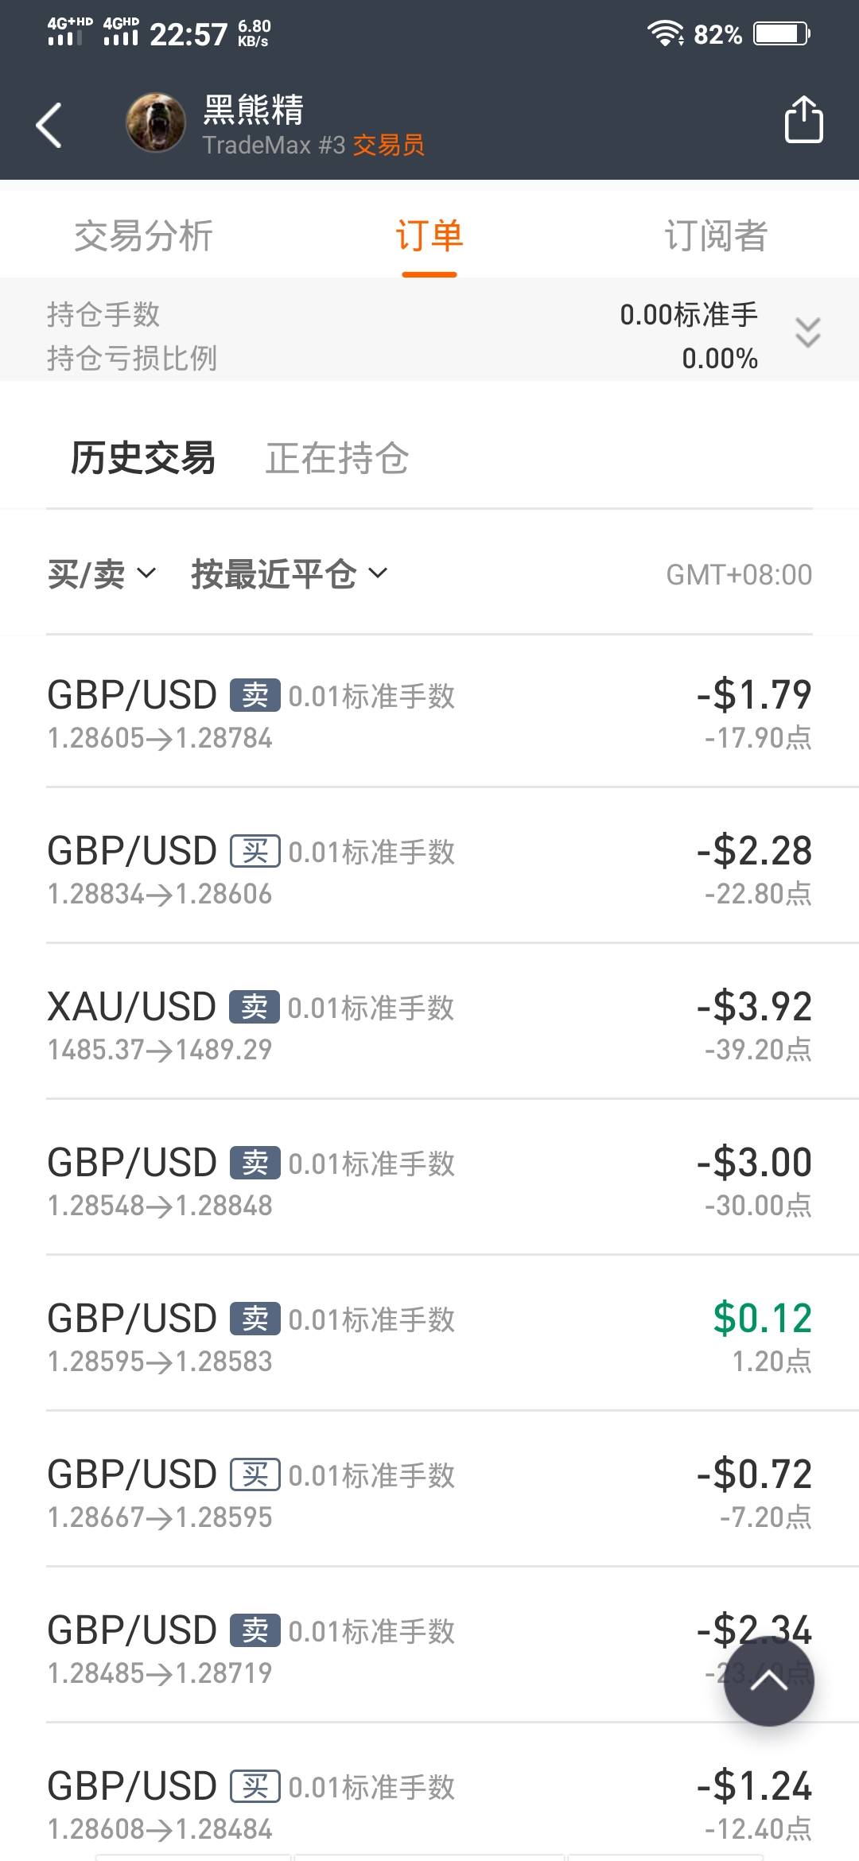
Task: Tap the 买 badge on the -$2.28 order
Action: point(255,851)
